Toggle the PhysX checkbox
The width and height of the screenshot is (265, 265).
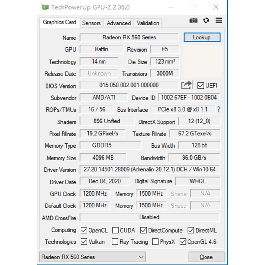click(x=155, y=242)
